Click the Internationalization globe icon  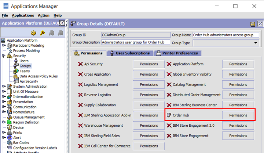pos(10,97)
